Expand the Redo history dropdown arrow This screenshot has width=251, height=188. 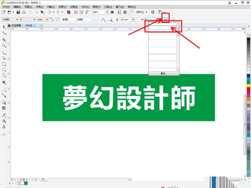pos(62,12)
